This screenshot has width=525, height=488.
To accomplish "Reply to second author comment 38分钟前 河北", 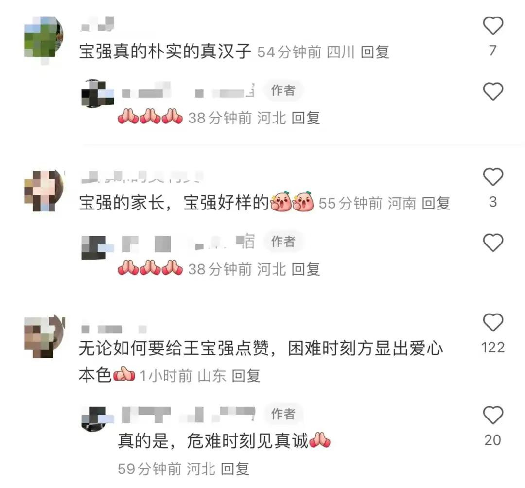I will click(306, 269).
